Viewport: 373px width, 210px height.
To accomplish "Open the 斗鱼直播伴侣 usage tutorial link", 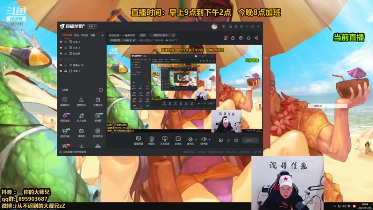I will (75, 152).
